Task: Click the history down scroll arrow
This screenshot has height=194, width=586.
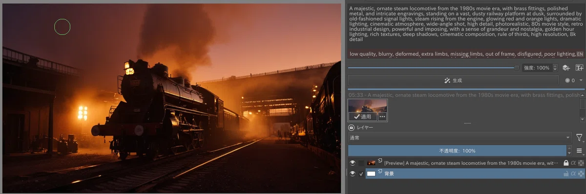Action: [x=583, y=119]
